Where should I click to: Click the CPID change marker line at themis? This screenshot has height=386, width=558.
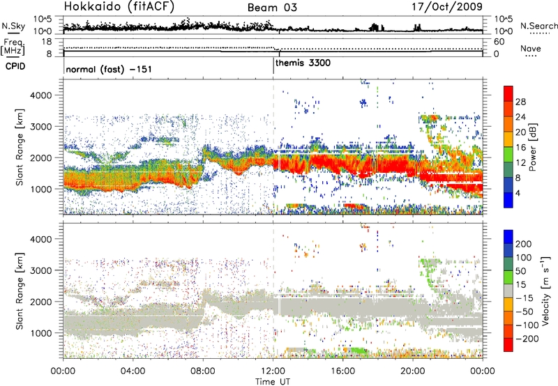coord(273,66)
